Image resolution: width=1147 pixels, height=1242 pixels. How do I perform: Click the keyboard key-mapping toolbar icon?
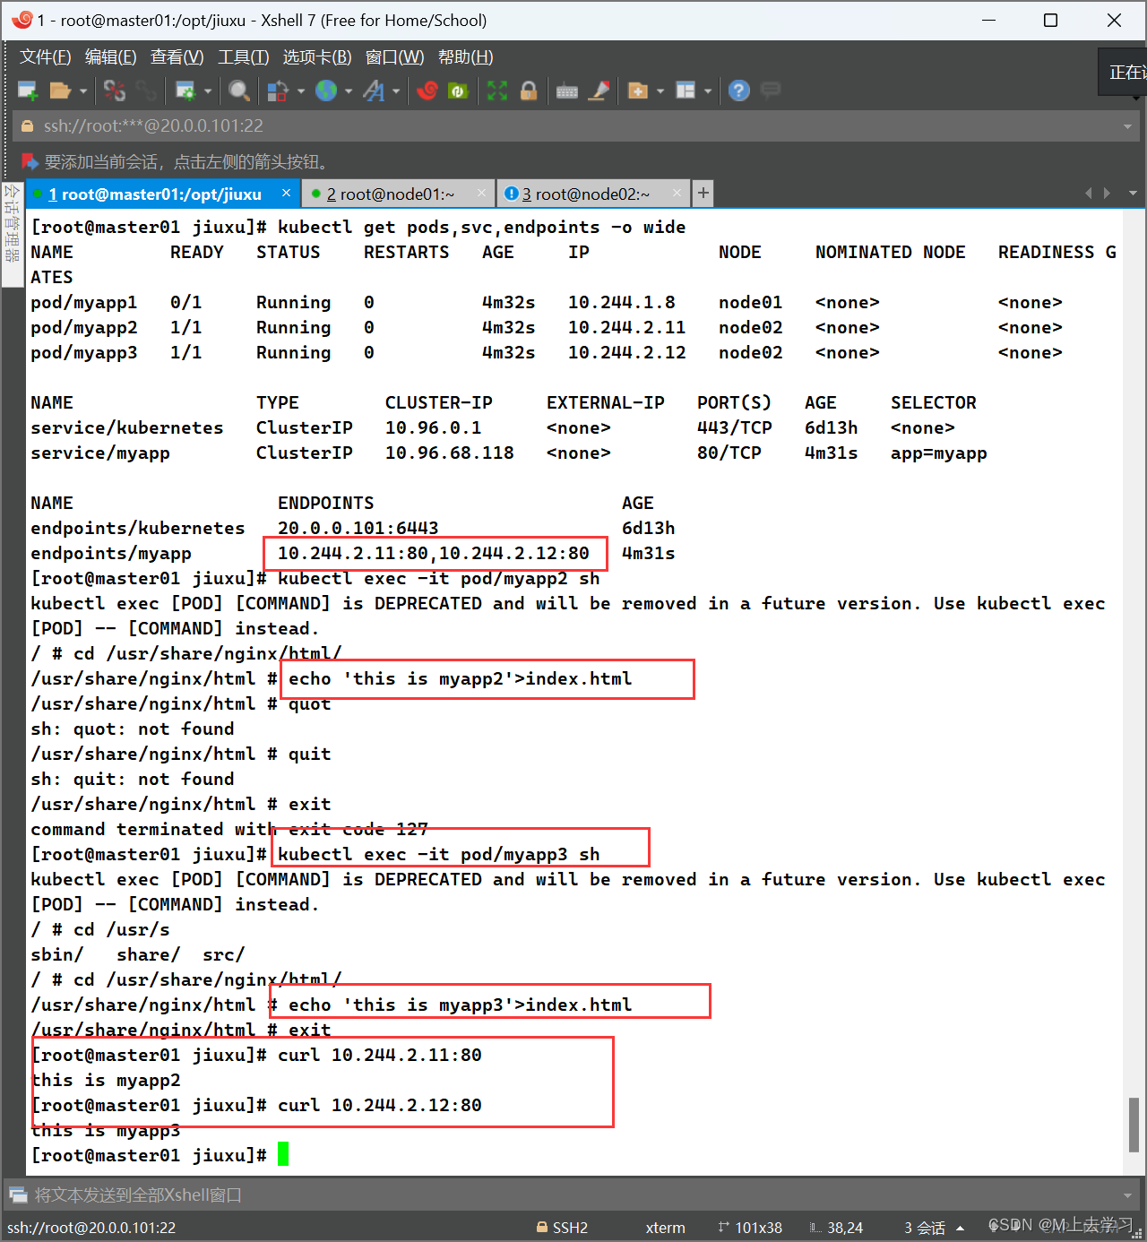[567, 91]
